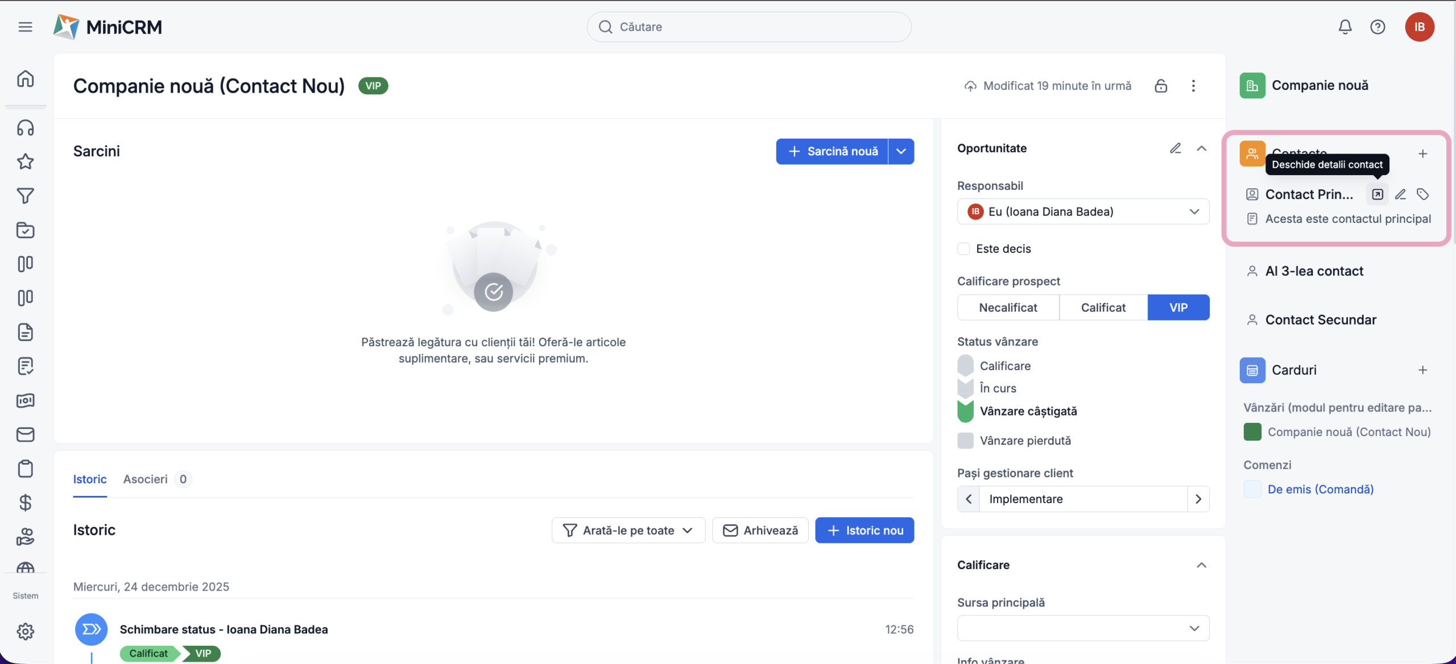Edit Oportunitate section with pencil icon
Viewport: 1456px width, 664px height.
pos(1175,148)
